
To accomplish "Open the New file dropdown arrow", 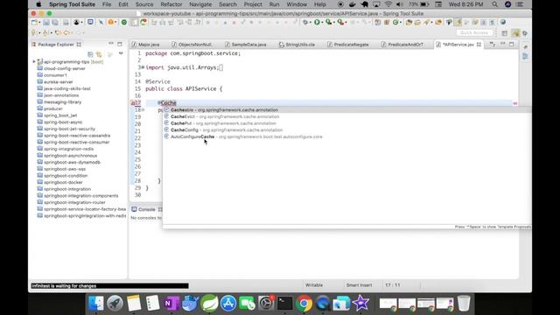I will pos(39,23).
